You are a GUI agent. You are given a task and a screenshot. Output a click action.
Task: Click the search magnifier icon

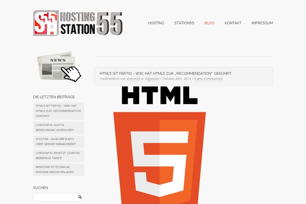(80, 197)
